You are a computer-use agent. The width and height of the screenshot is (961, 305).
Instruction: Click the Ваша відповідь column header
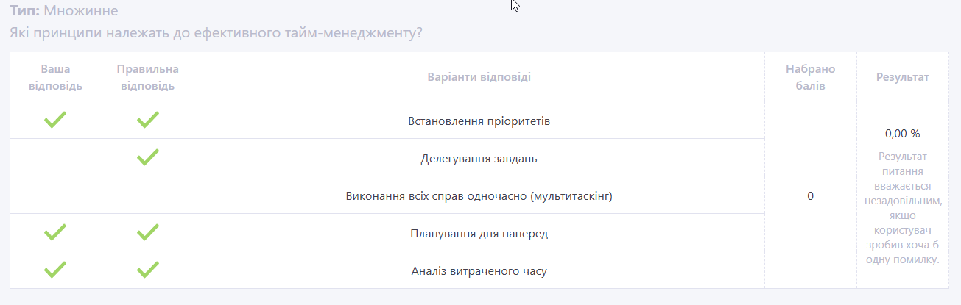point(55,77)
